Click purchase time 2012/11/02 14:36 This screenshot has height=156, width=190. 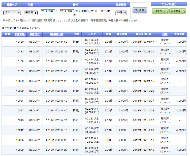tap(143, 110)
